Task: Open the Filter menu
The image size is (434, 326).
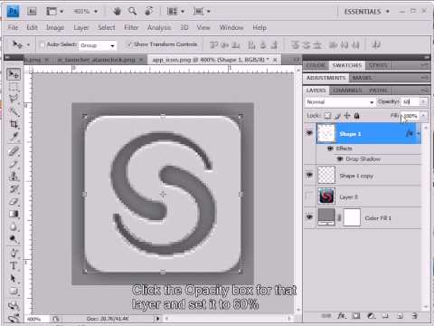Action: tap(131, 27)
